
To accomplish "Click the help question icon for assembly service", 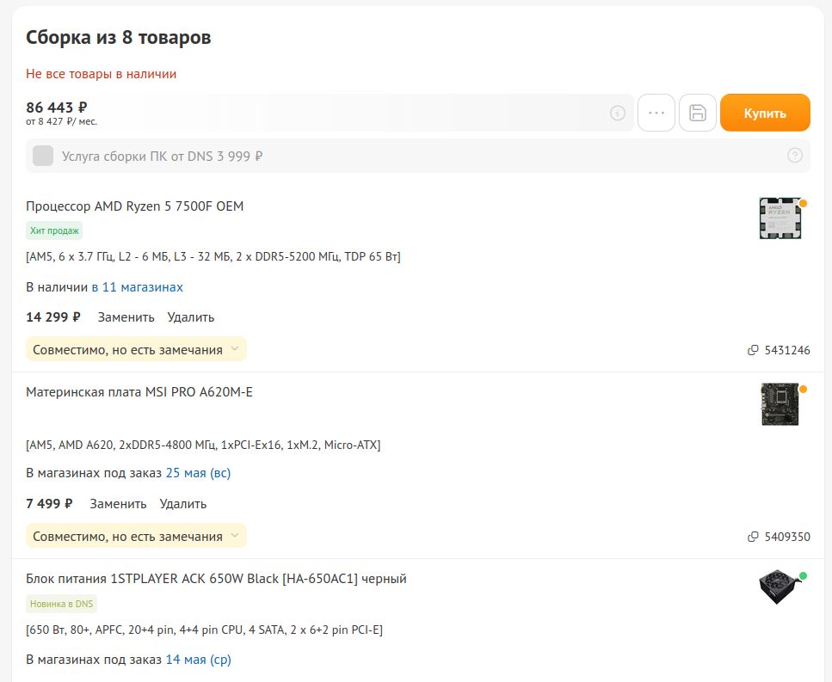I will [x=794, y=156].
